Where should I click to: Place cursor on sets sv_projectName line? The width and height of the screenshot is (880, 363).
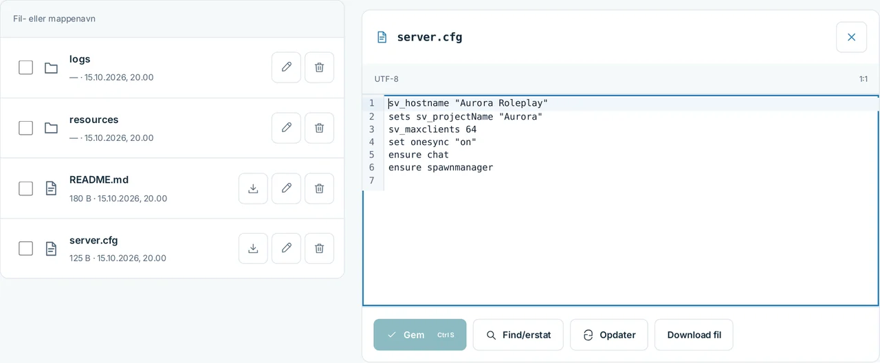[x=465, y=116]
